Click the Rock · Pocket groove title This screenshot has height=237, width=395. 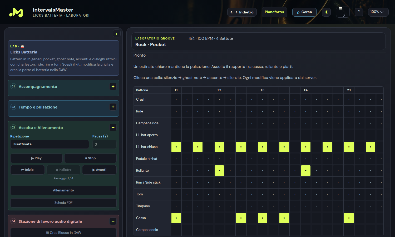151,45
